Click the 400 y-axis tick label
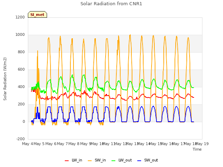 (21, 87)
